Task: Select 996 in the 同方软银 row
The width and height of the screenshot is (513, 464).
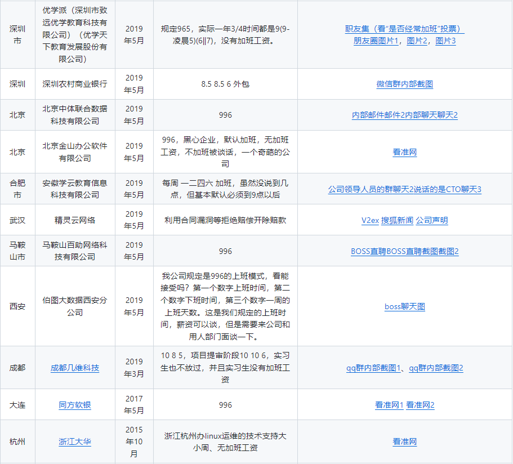Action: pyautogui.click(x=225, y=405)
